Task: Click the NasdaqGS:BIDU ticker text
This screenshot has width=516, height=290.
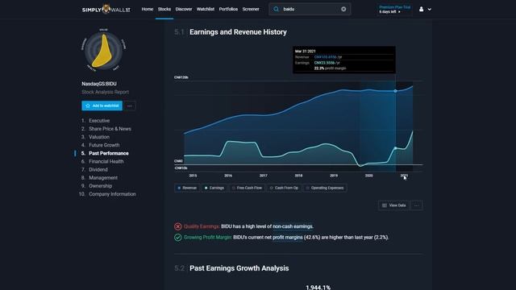Action: (99, 84)
